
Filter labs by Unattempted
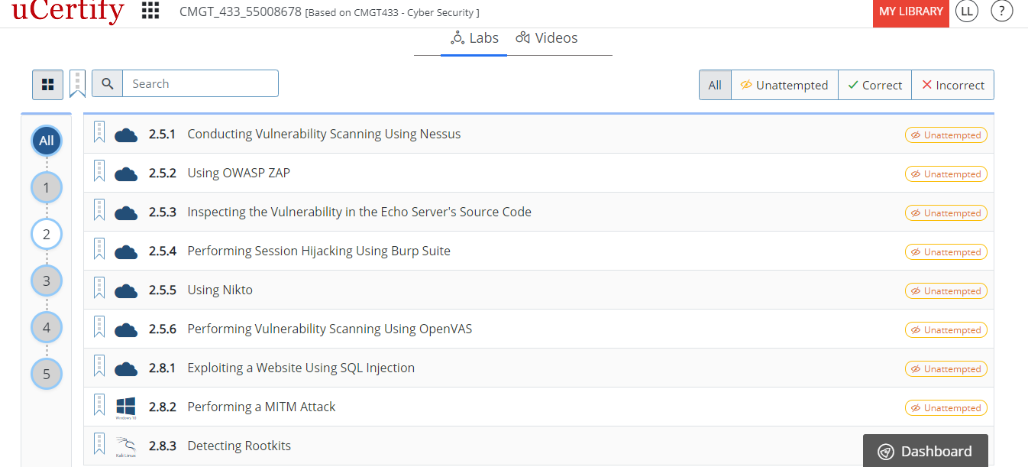(x=784, y=85)
